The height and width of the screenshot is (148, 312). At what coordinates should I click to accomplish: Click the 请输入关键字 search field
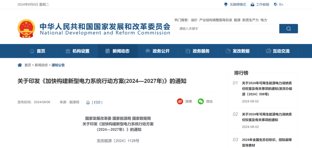227,29
